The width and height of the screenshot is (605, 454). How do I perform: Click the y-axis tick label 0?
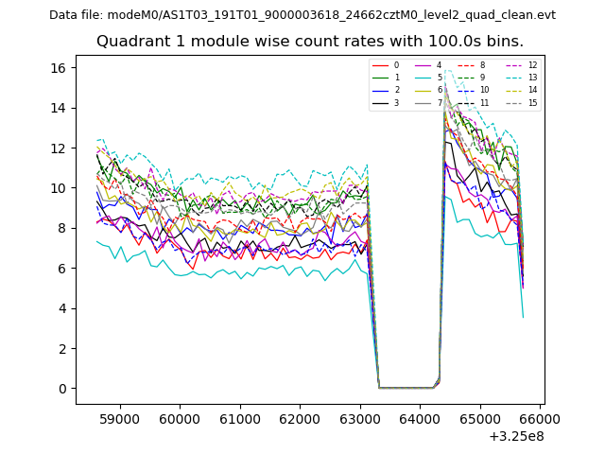60,389
